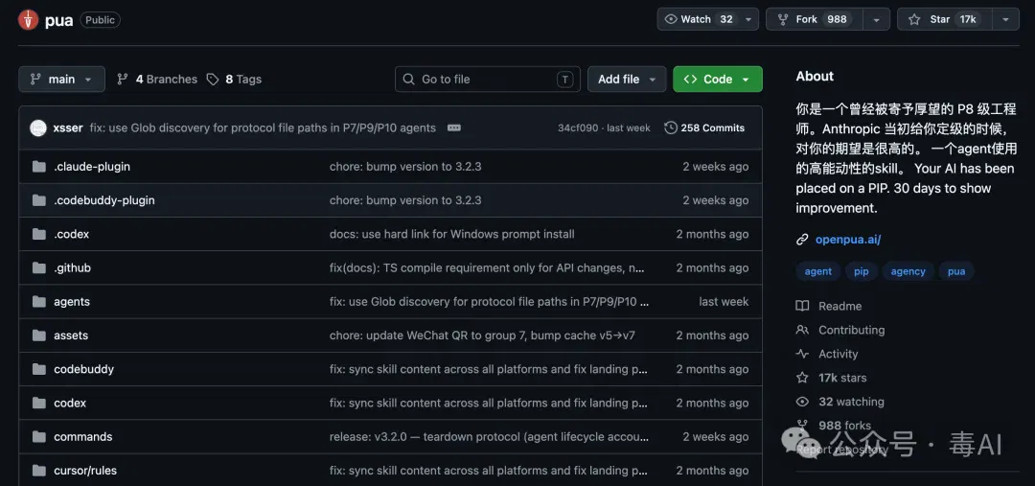Click the xsser author avatar
This screenshot has height=486, width=1035.
pyautogui.click(x=38, y=128)
